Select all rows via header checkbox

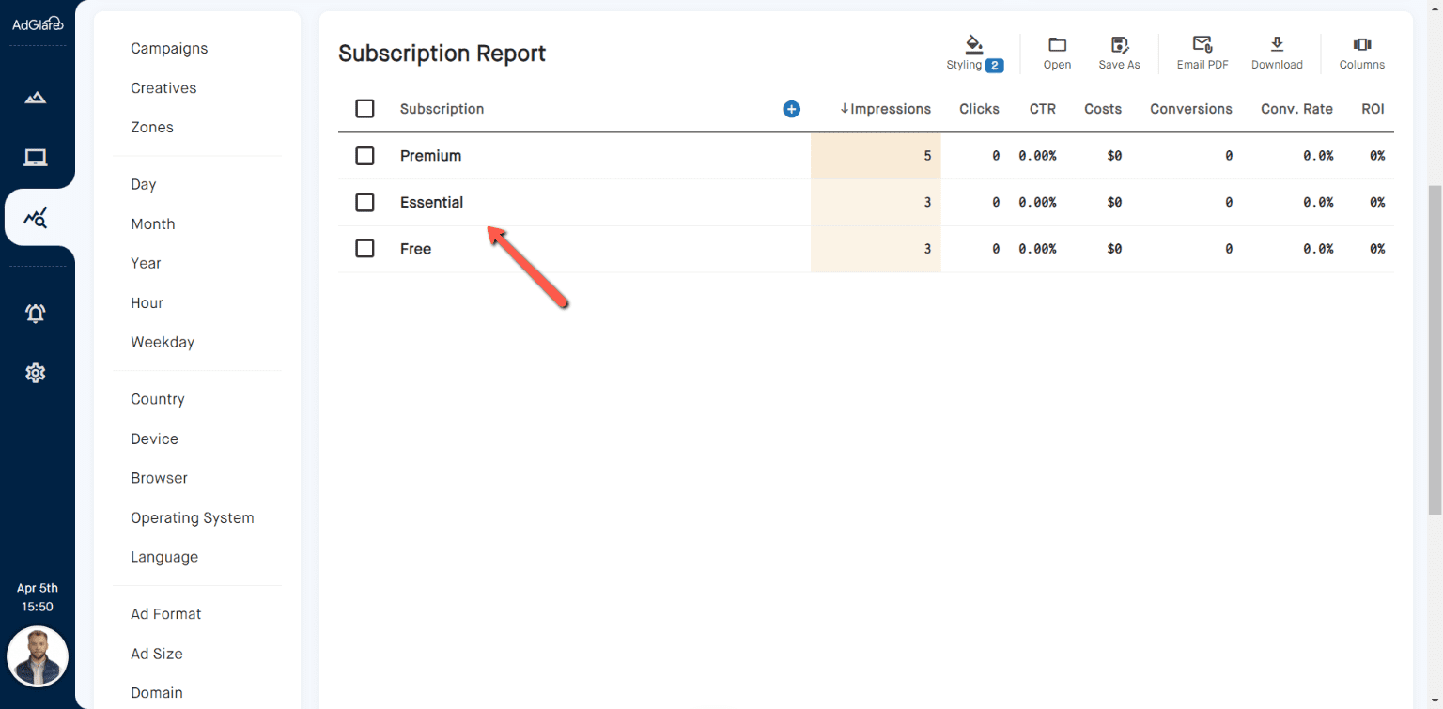[x=365, y=108]
